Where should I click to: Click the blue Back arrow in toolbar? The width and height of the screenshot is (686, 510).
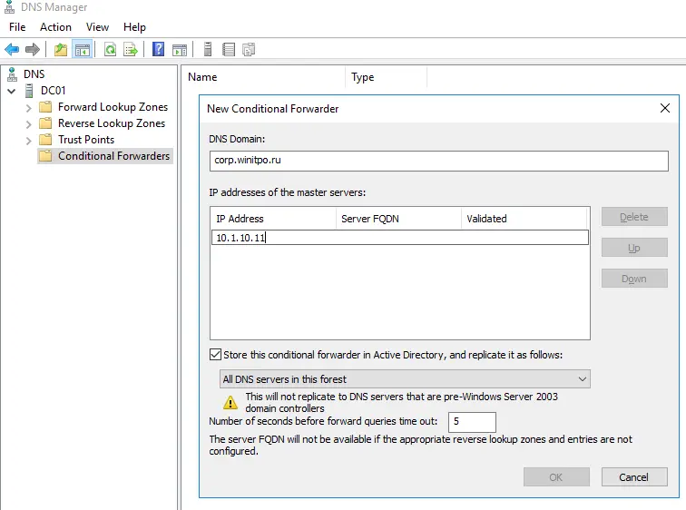click(x=12, y=49)
